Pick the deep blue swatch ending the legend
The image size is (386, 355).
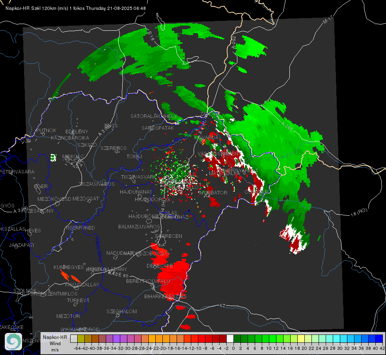point(379,338)
